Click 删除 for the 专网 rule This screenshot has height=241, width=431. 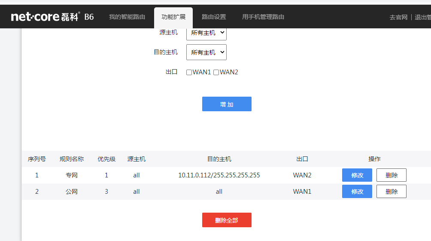point(392,175)
